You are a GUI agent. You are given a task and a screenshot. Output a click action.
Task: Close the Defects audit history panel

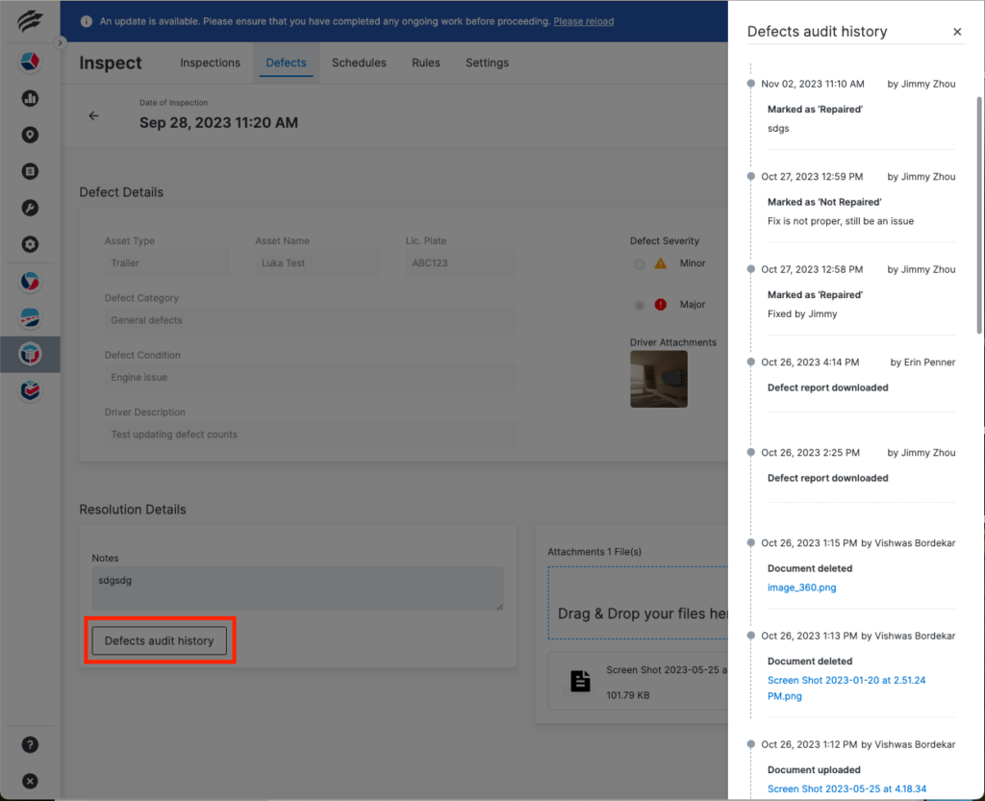tap(957, 31)
